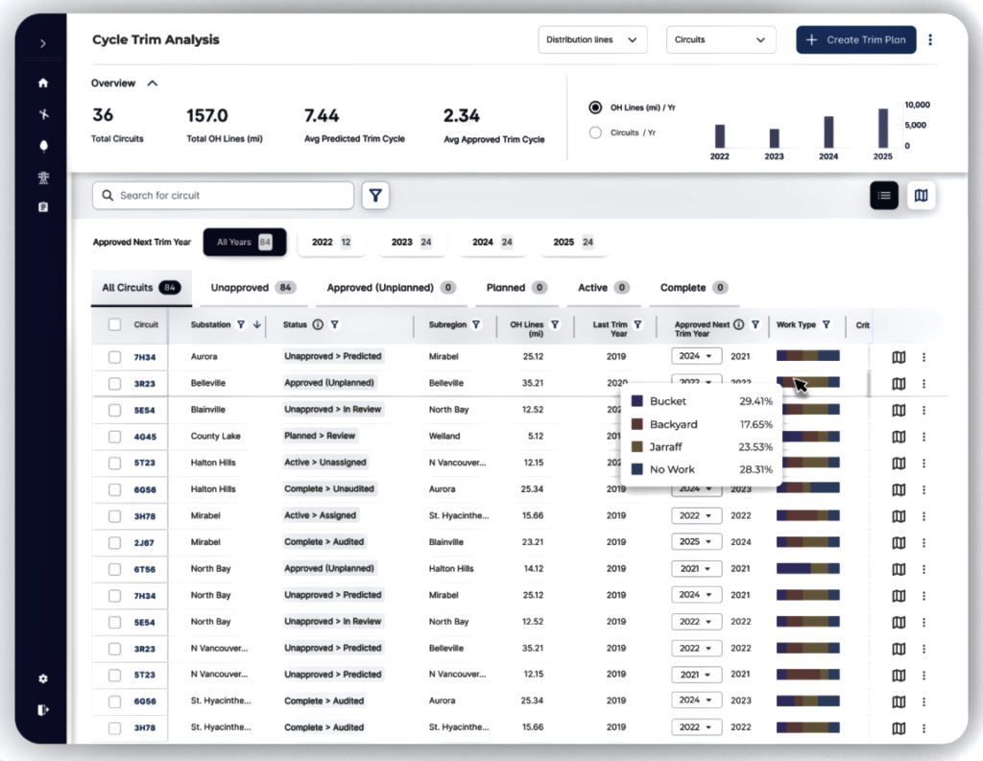Click the Substation column filter icon
This screenshot has width=983, height=761.
pyautogui.click(x=241, y=325)
